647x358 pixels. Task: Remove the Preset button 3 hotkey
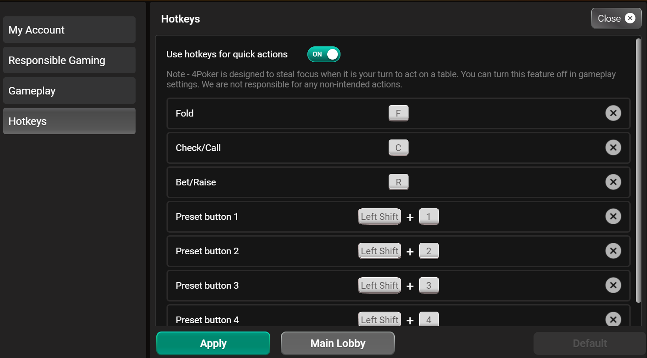click(x=613, y=285)
